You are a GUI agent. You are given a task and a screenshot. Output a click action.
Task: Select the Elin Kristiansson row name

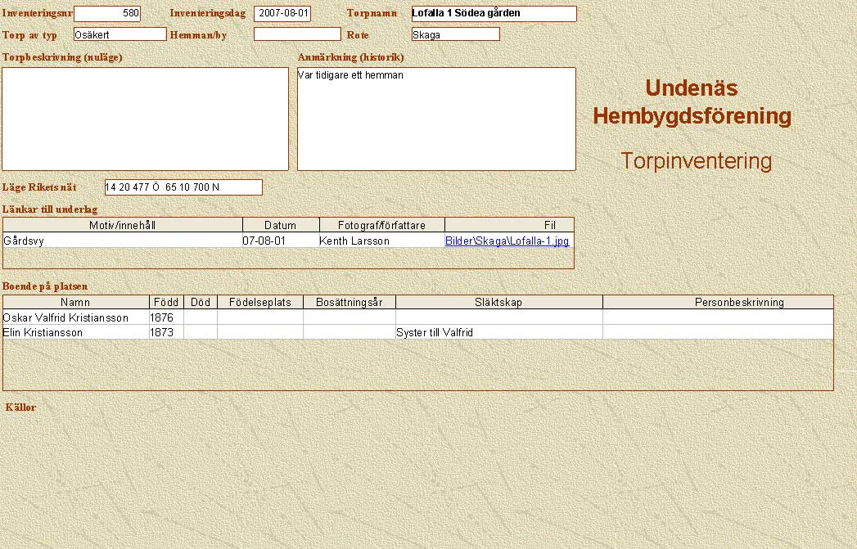(75, 333)
